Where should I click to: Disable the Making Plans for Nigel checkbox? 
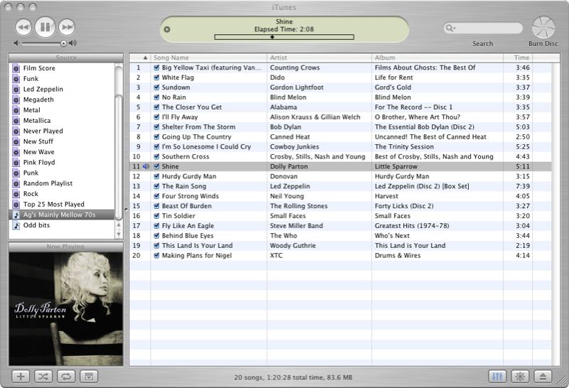point(157,256)
